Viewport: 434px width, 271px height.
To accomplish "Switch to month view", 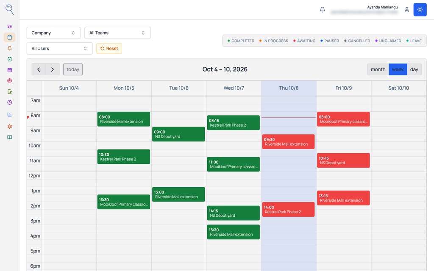I will (x=378, y=69).
